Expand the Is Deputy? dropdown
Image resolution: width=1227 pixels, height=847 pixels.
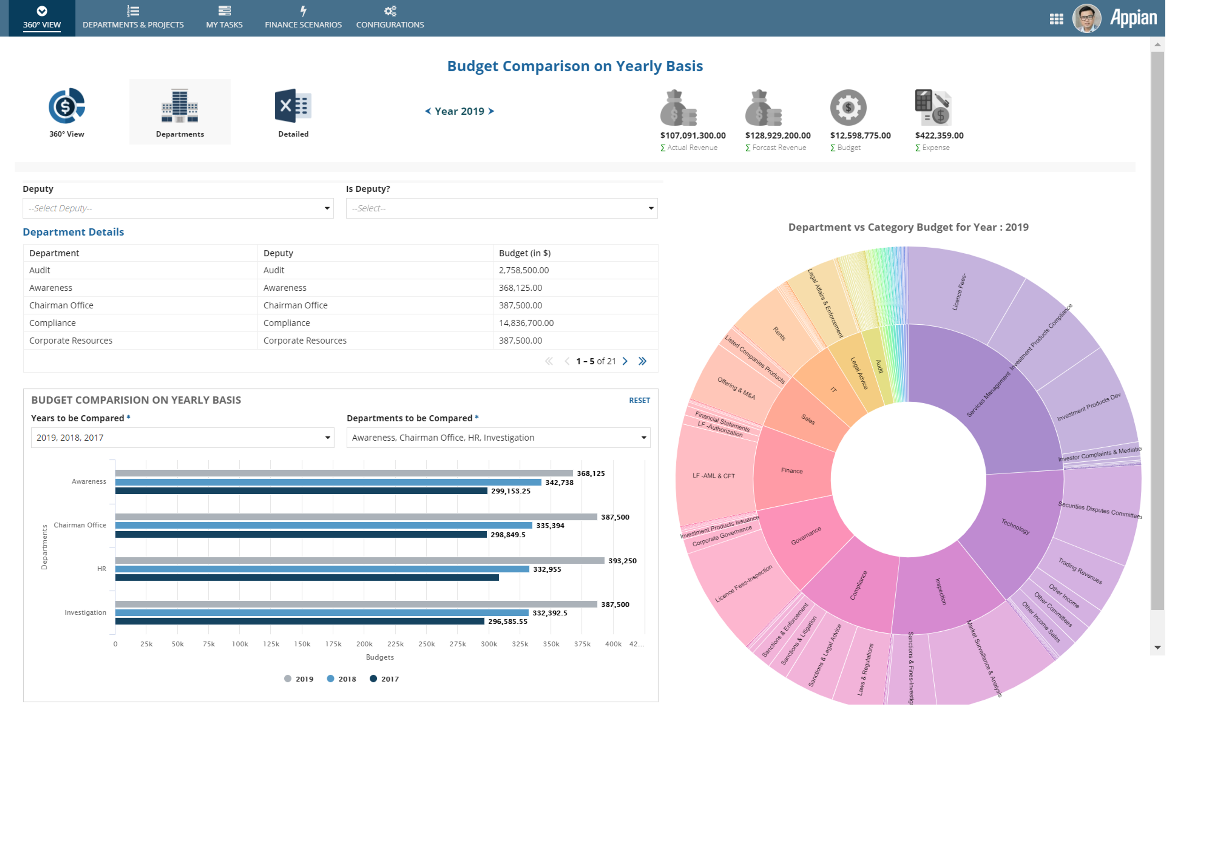click(502, 209)
